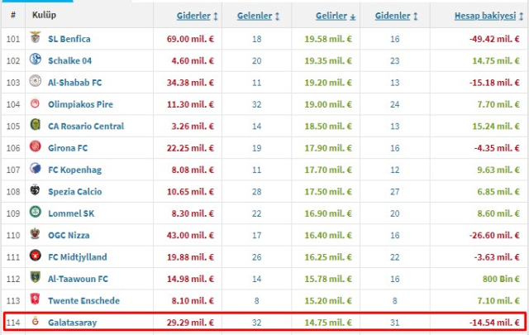Click the Galatasaray club crest
Screen dimensions: 529x335
36,321
